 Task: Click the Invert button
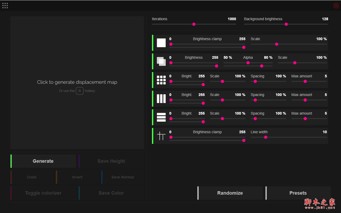tap(77, 177)
